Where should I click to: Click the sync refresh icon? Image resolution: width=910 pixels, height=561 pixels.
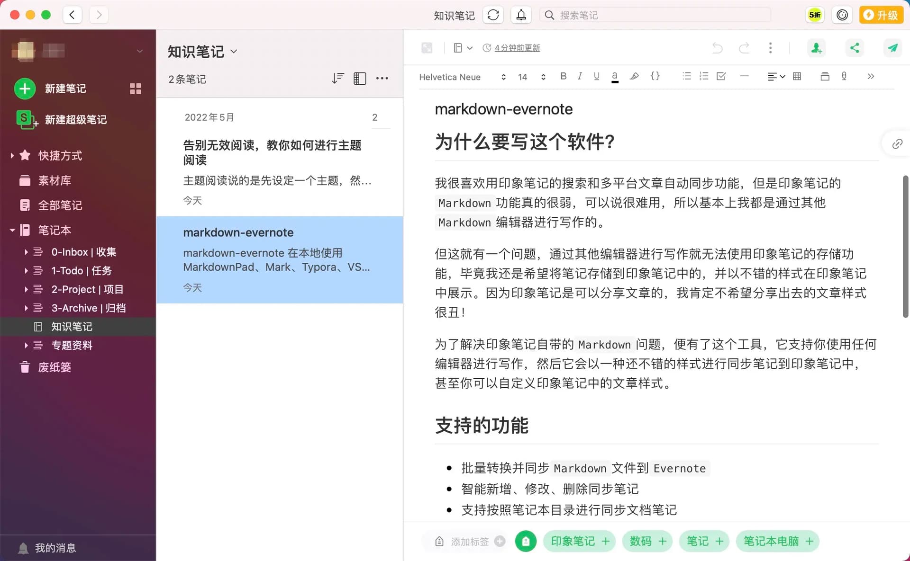click(x=493, y=15)
